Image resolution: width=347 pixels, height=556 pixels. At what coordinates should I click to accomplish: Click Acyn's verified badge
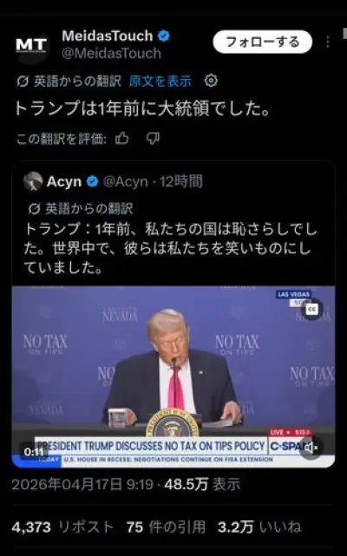click(92, 181)
